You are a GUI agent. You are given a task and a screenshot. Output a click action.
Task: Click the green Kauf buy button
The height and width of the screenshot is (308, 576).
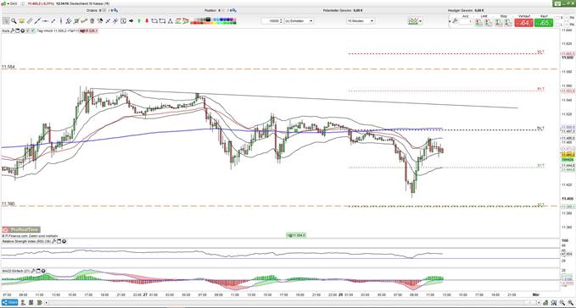pyautogui.click(x=544, y=22)
